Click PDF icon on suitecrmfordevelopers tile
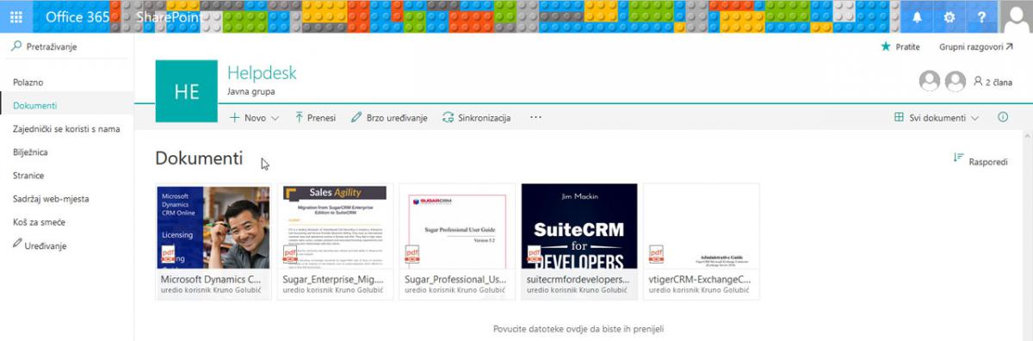Image resolution: width=1033 pixels, height=341 pixels. [534, 254]
